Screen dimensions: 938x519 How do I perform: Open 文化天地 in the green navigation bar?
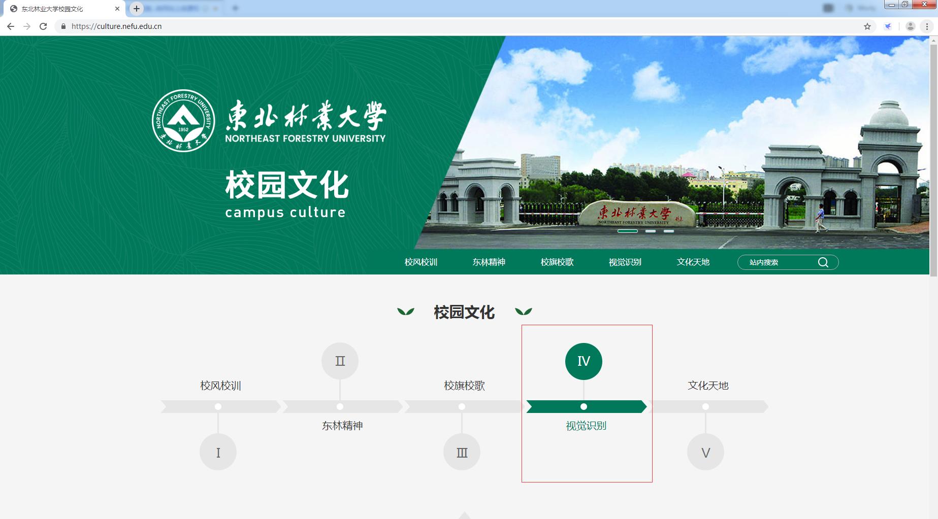tap(693, 262)
